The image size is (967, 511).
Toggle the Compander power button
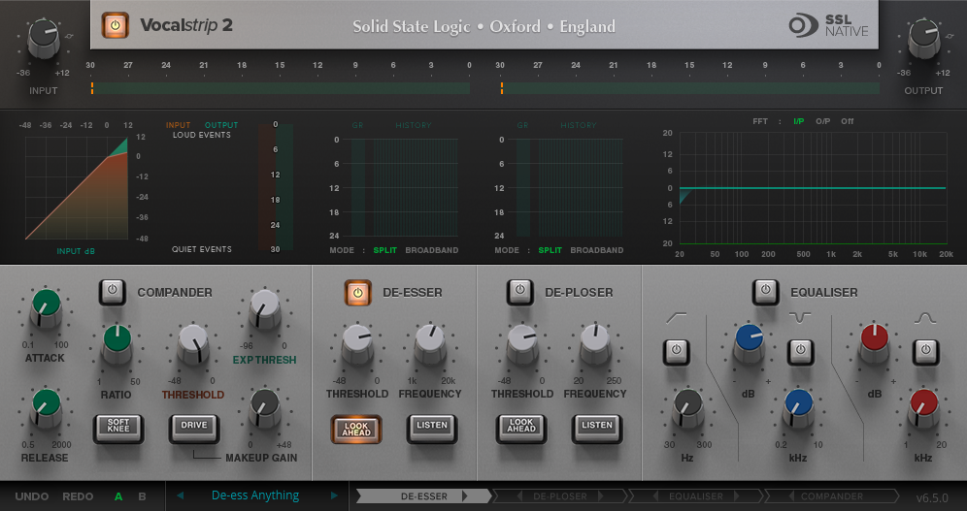pos(113,291)
